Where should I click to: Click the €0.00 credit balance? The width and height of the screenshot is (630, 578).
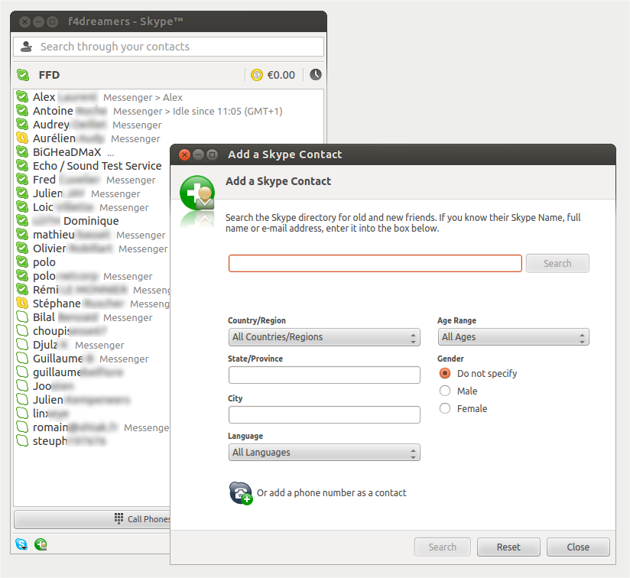tap(281, 75)
